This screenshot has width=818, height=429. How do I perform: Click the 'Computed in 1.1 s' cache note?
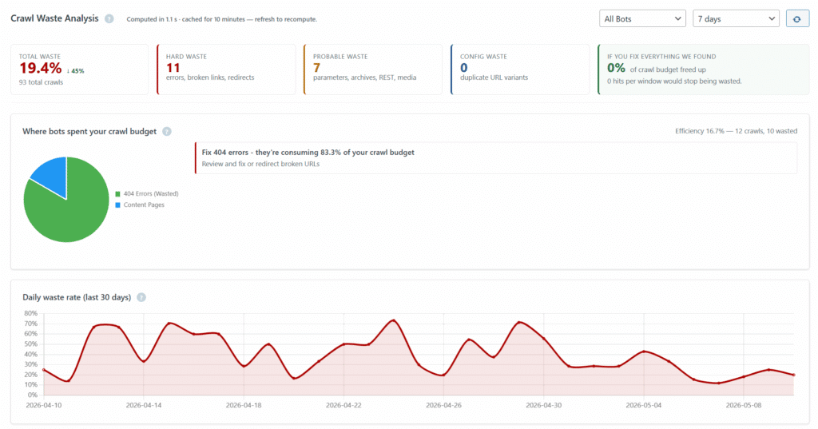tap(222, 19)
